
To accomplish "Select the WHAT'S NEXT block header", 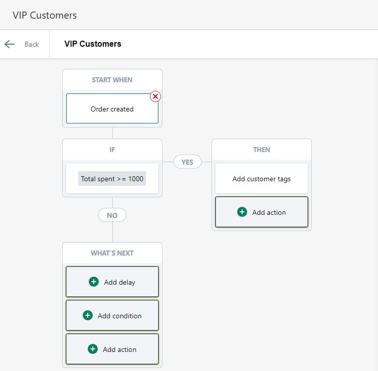I will point(112,253).
